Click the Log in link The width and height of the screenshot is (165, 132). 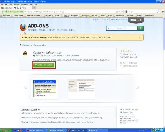click(106, 20)
